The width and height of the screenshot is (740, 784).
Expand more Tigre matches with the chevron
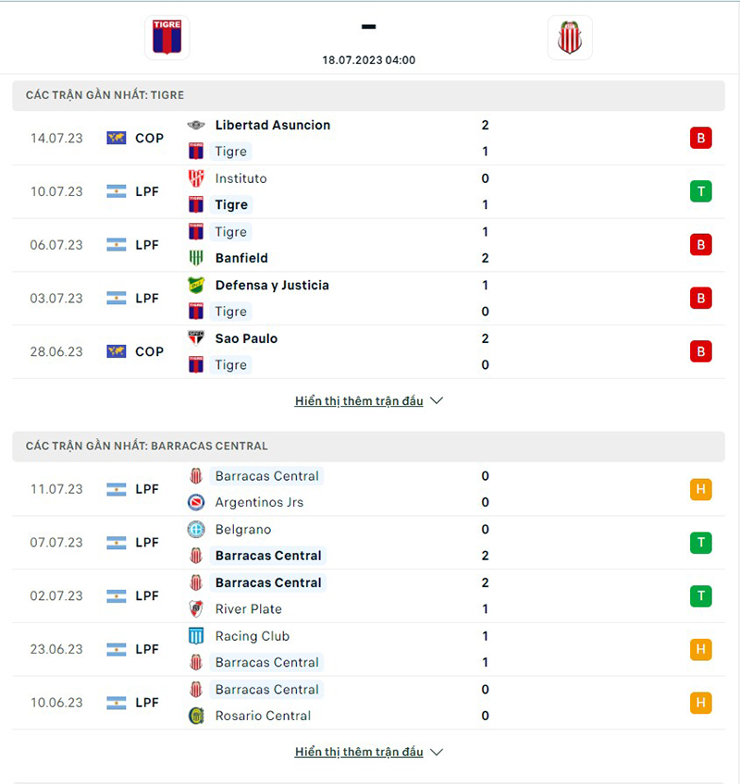tap(438, 401)
